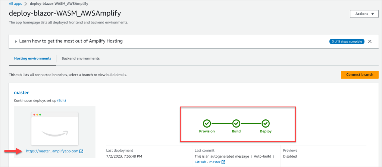
Task: Open the Actions dropdown menu
Action: (x=364, y=14)
